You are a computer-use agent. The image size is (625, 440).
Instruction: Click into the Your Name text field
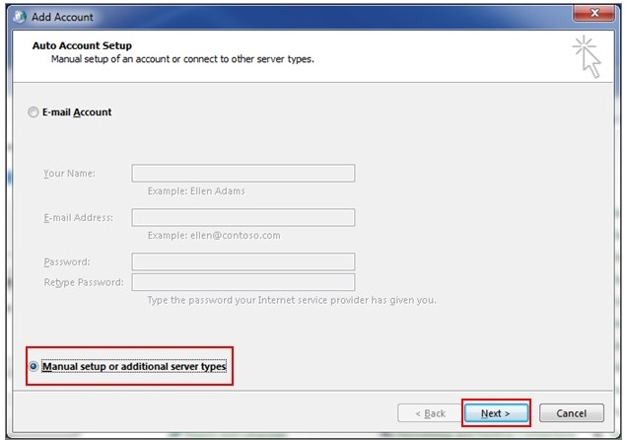coord(243,174)
